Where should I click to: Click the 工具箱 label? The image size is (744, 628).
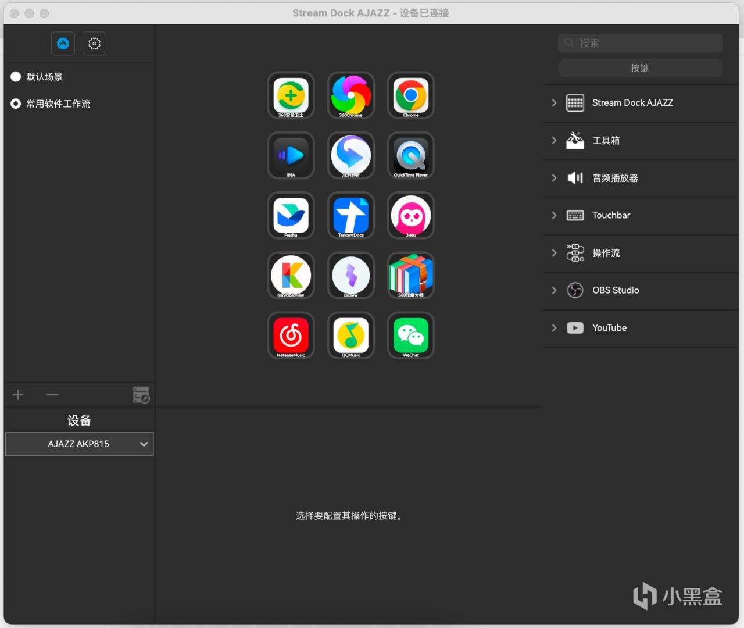pyautogui.click(x=606, y=140)
